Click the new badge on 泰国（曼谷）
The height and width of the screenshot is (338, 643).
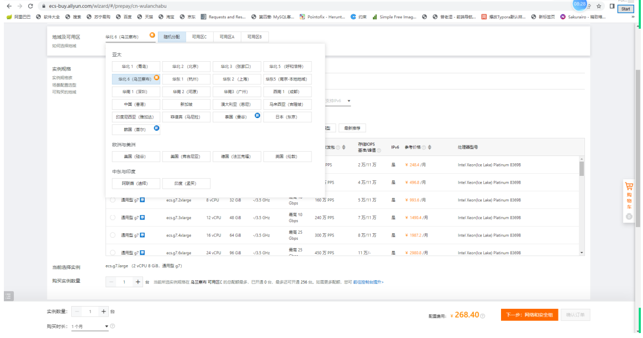click(257, 115)
